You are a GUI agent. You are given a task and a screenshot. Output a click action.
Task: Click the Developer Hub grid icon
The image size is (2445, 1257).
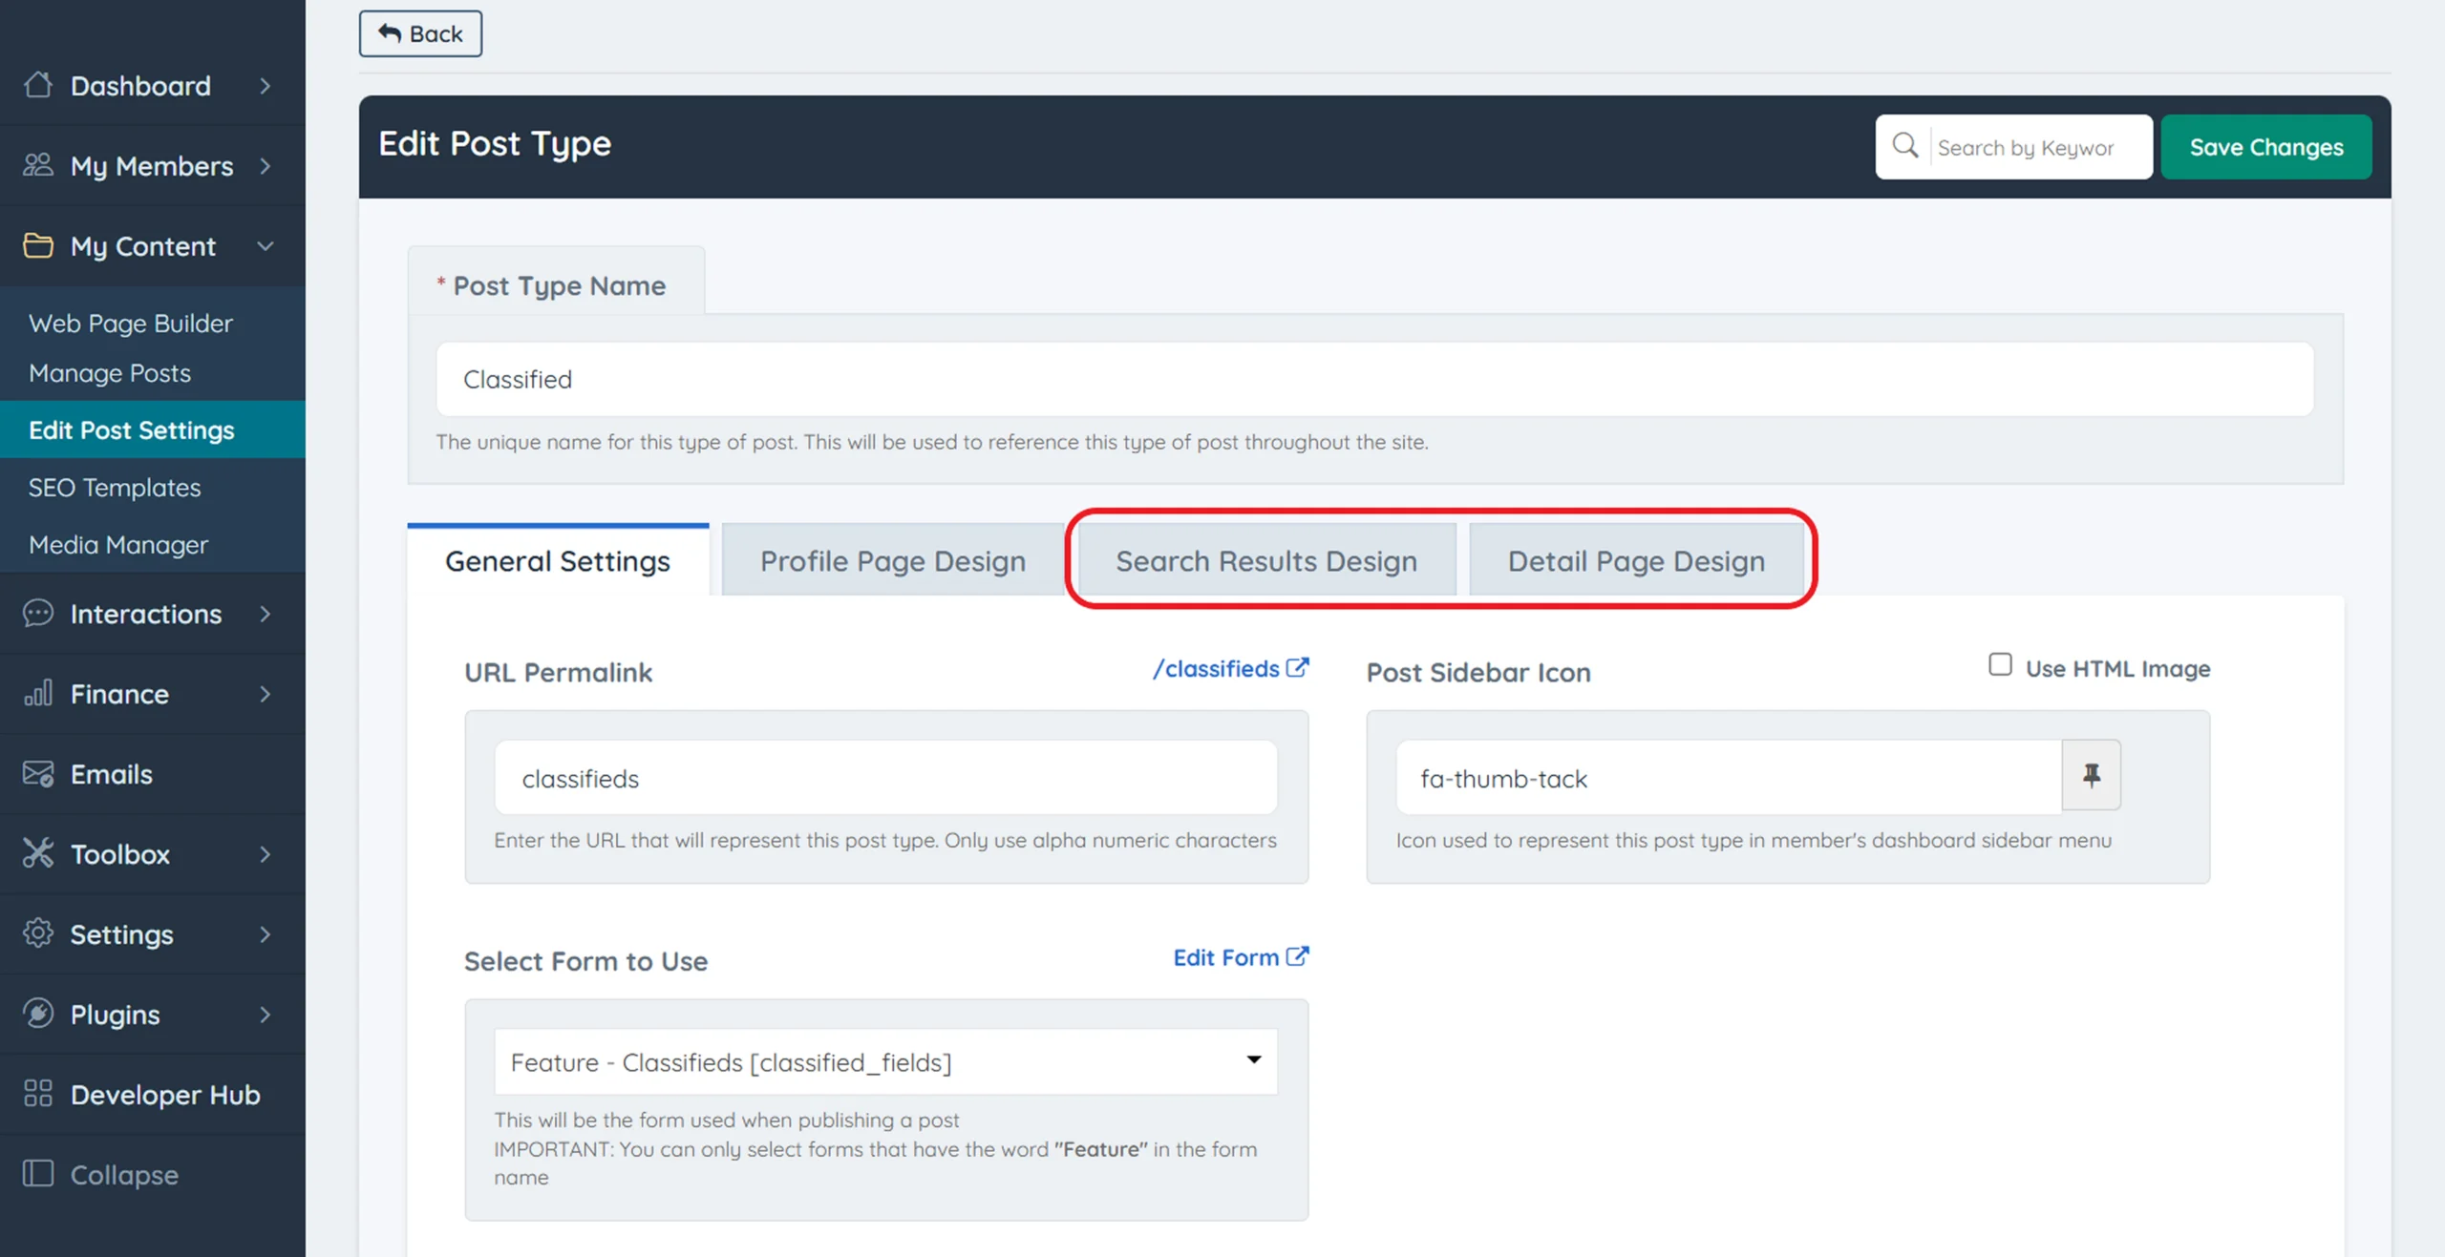click(x=38, y=1094)
